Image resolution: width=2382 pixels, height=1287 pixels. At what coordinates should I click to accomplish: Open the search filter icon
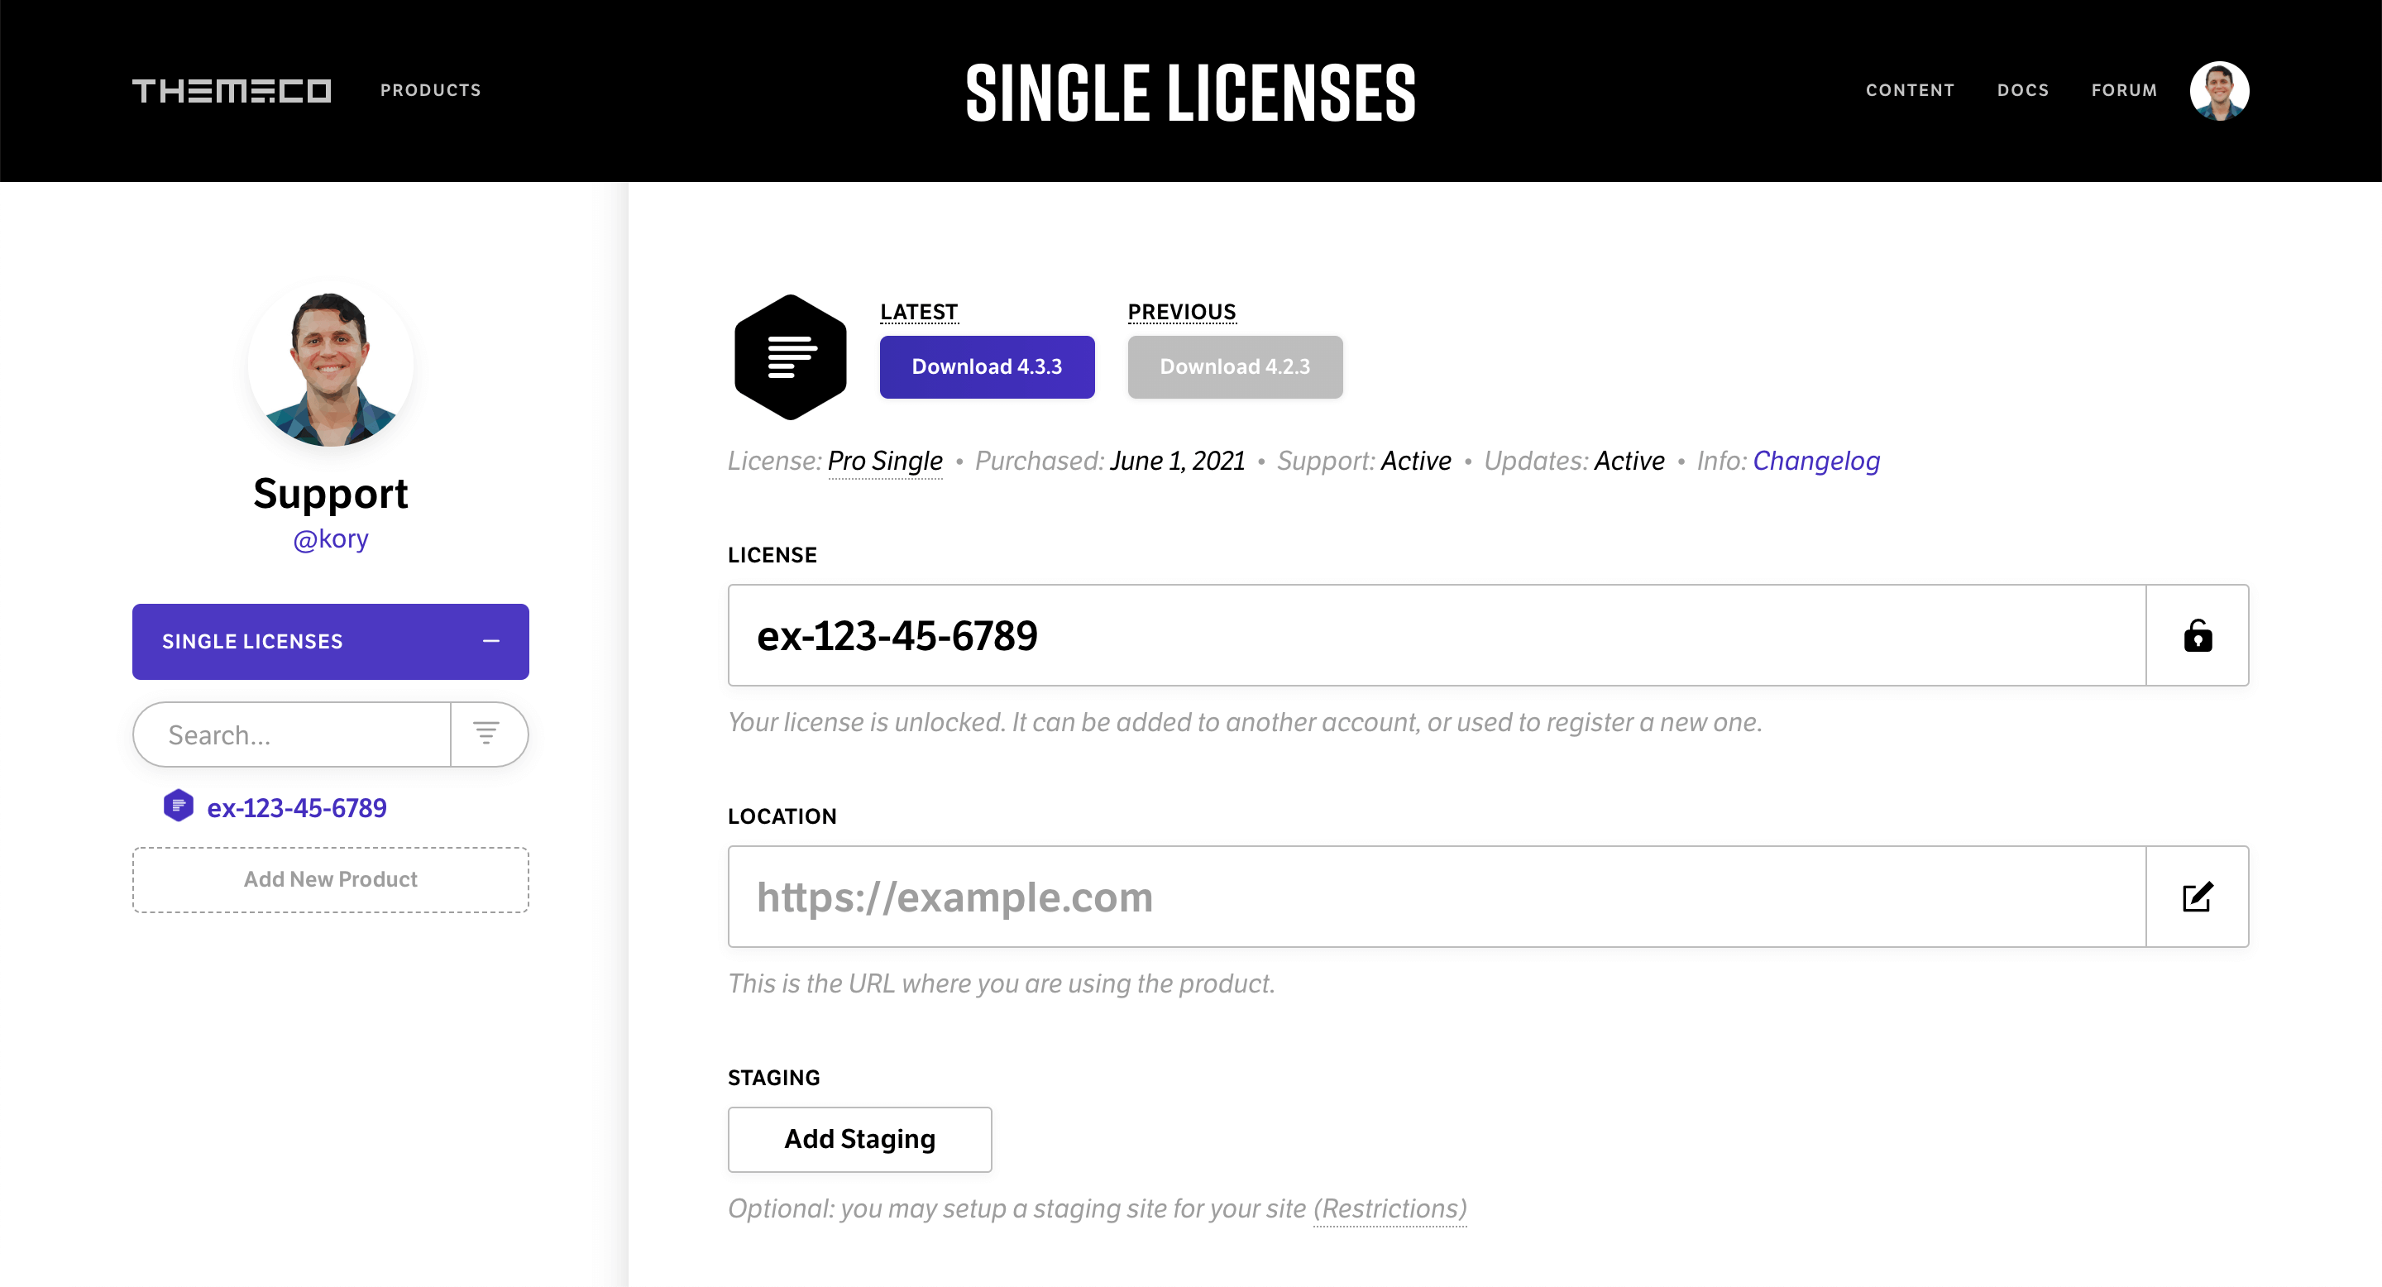tap(486, 734)
